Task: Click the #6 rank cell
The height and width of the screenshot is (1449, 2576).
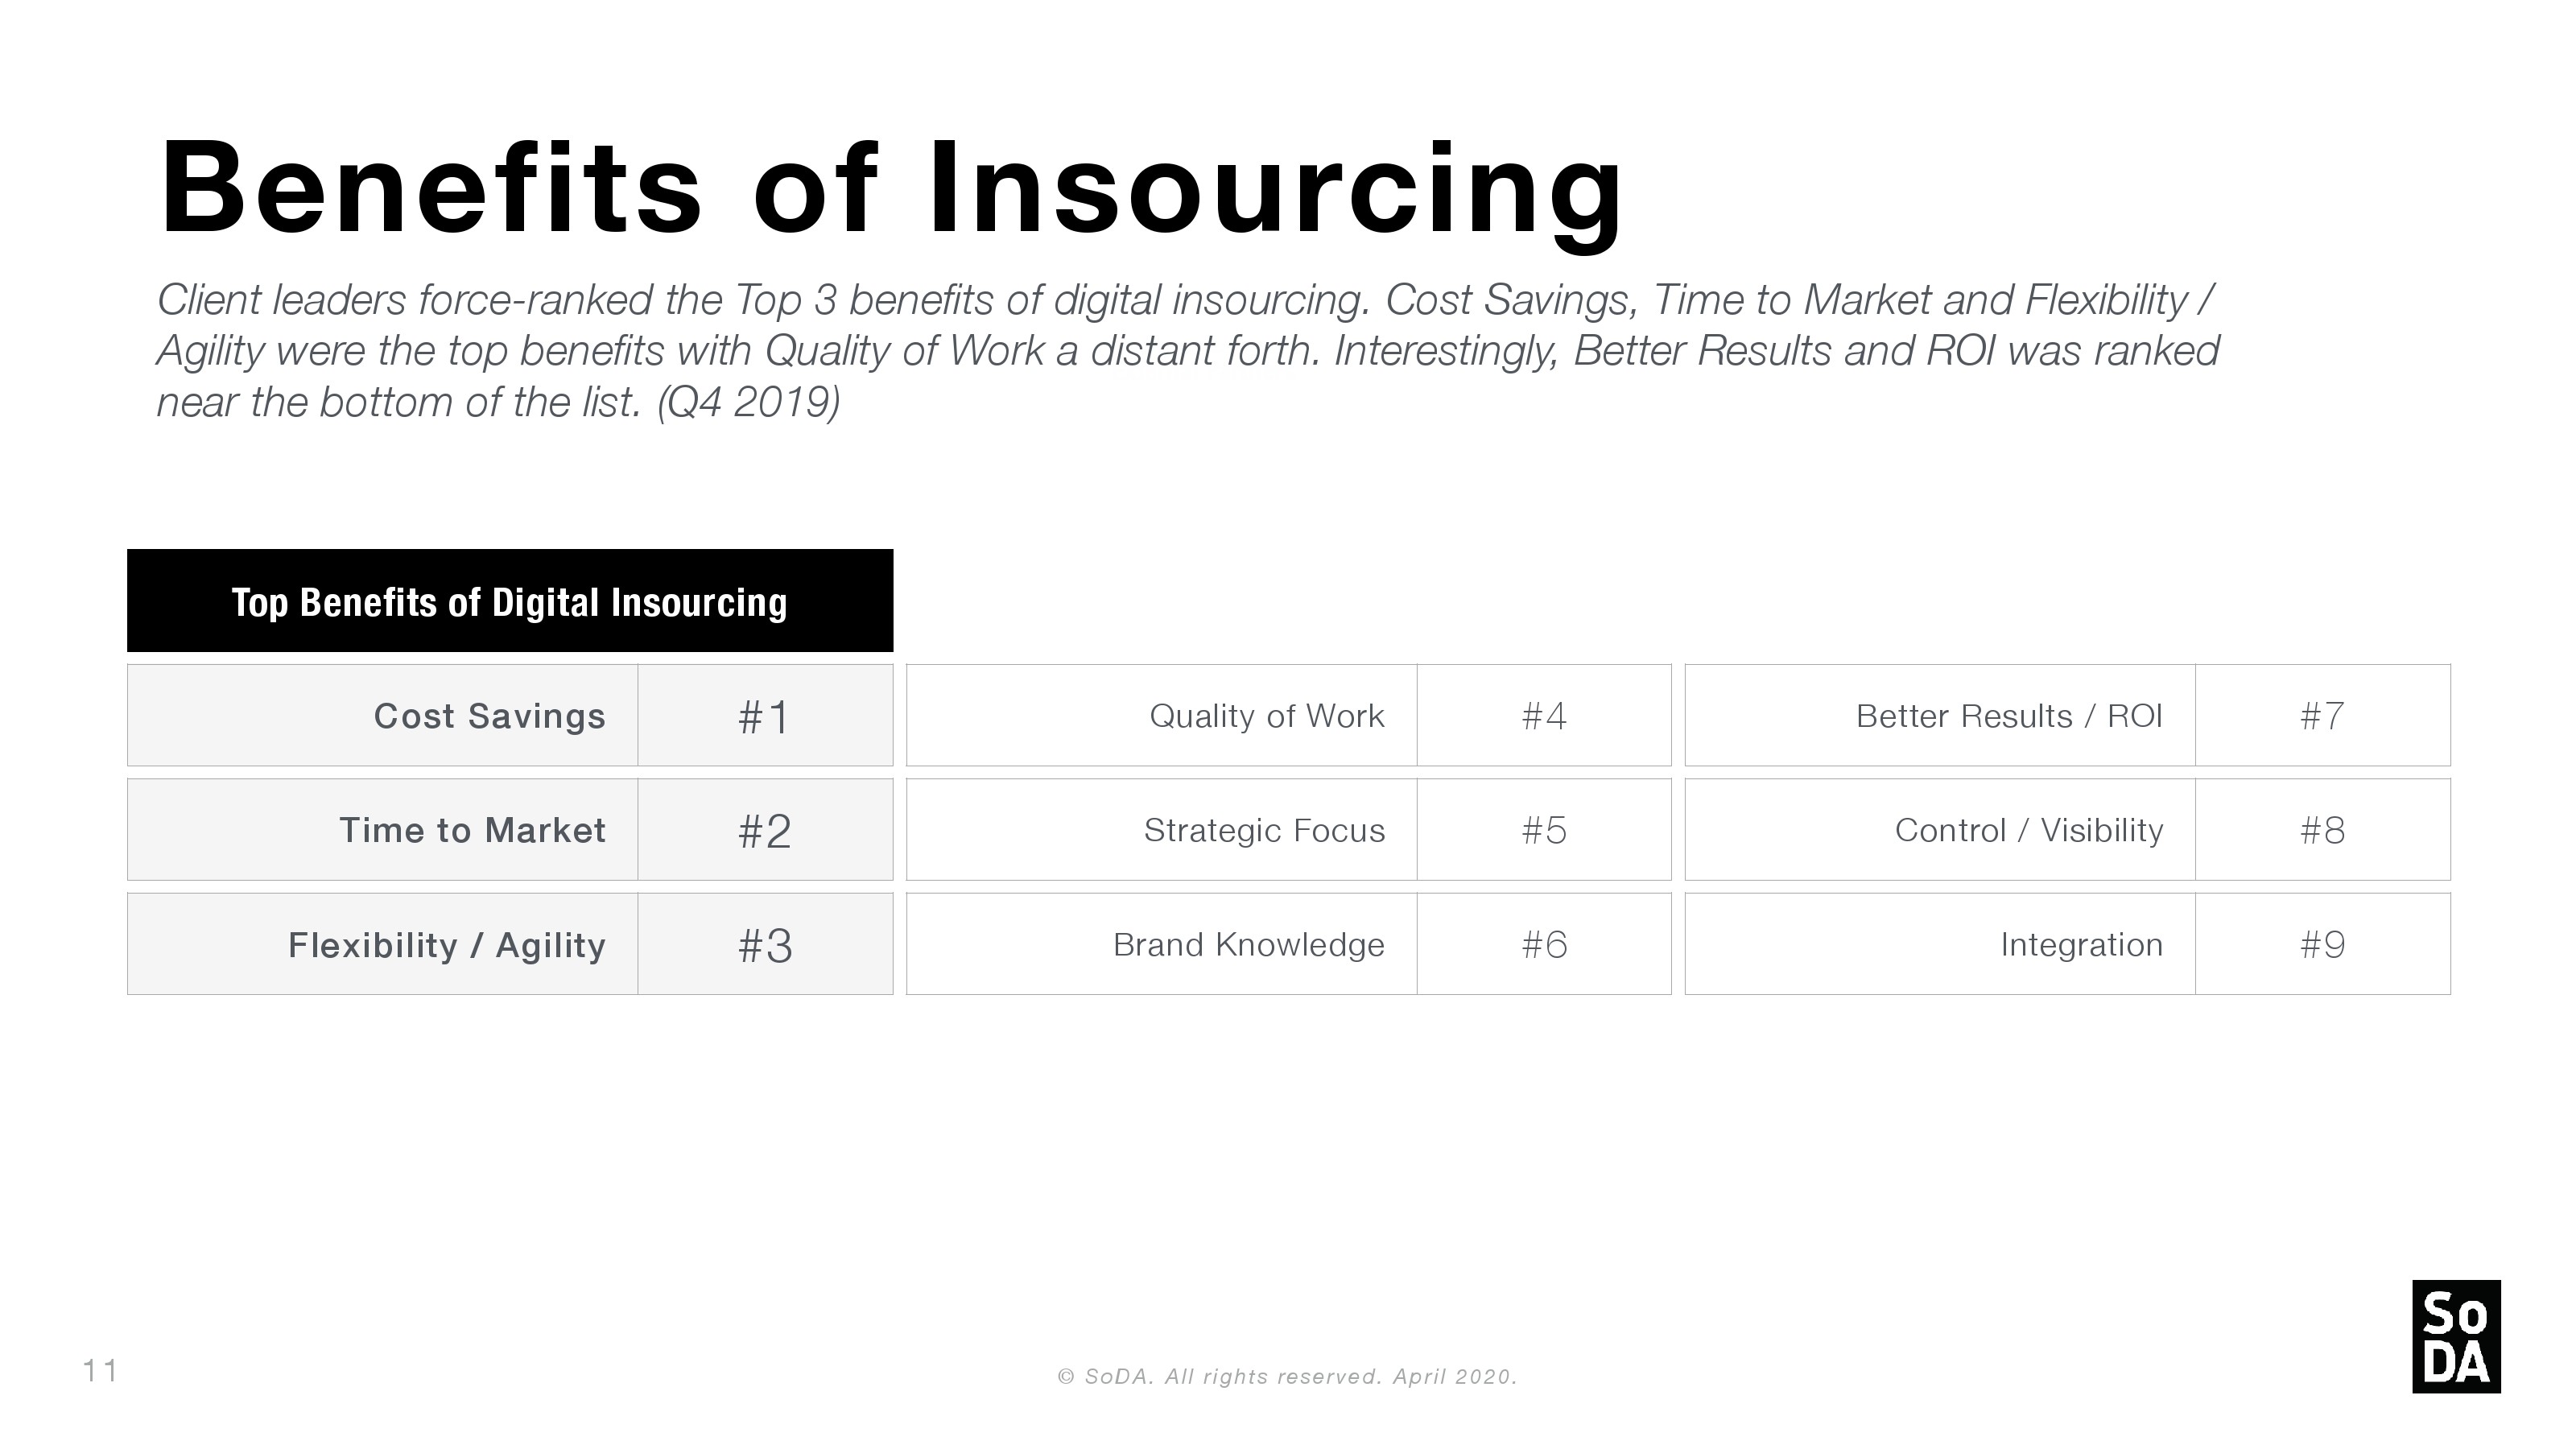Action: coord(1544,945)
